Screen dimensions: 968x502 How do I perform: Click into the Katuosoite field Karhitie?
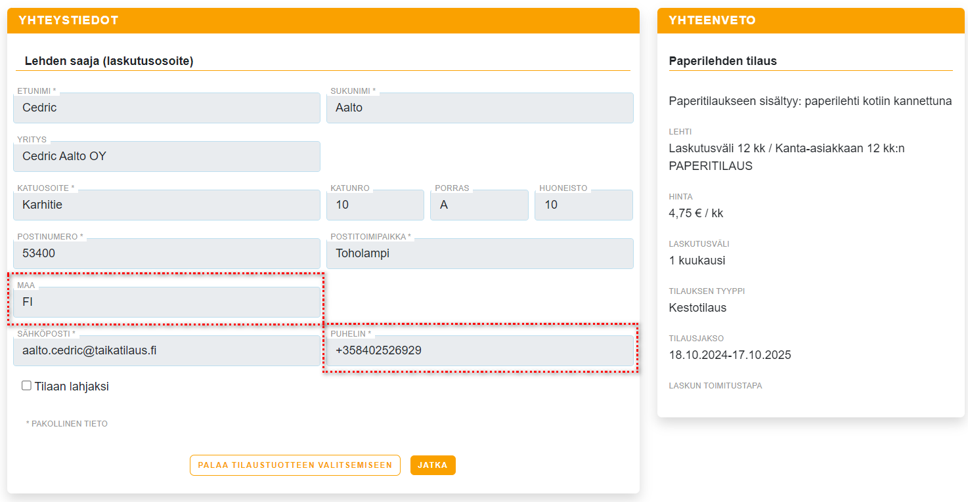click(x=167, y=205)
